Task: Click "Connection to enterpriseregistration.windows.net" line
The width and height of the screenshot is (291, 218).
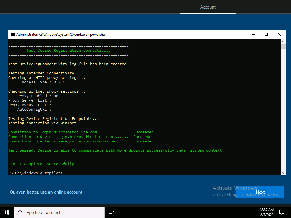Action: pyautogui.click(x=82, y=141)
